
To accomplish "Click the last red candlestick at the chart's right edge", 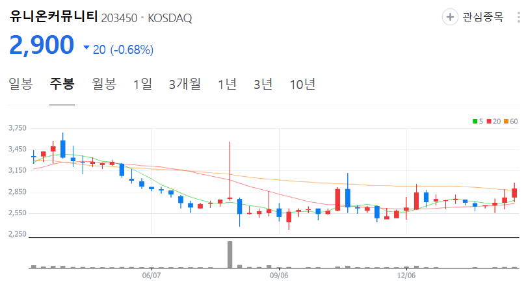I will (x=514, y=193).
